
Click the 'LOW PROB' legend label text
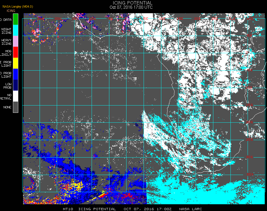8,86
